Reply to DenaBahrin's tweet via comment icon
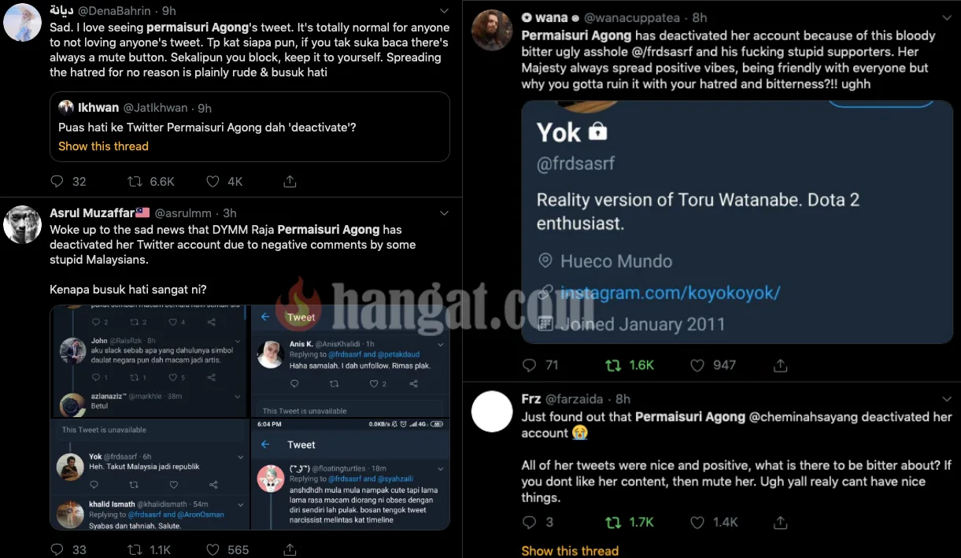 click(57, 181)
